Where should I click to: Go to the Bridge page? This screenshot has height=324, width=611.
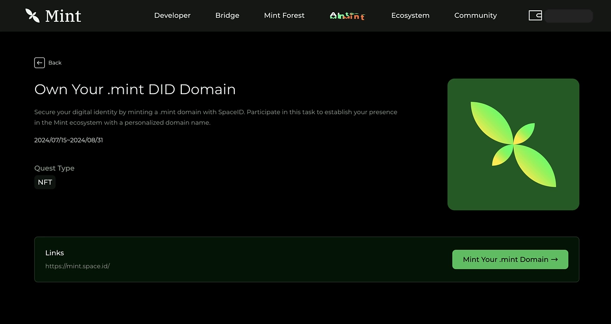[227, 15]
